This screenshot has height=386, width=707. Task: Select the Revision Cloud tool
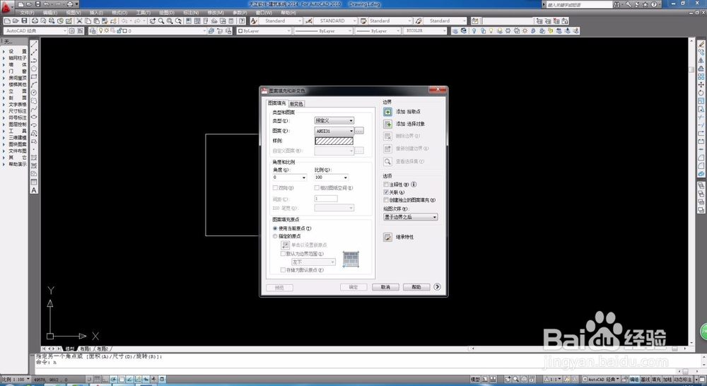(x=34, y=100)
